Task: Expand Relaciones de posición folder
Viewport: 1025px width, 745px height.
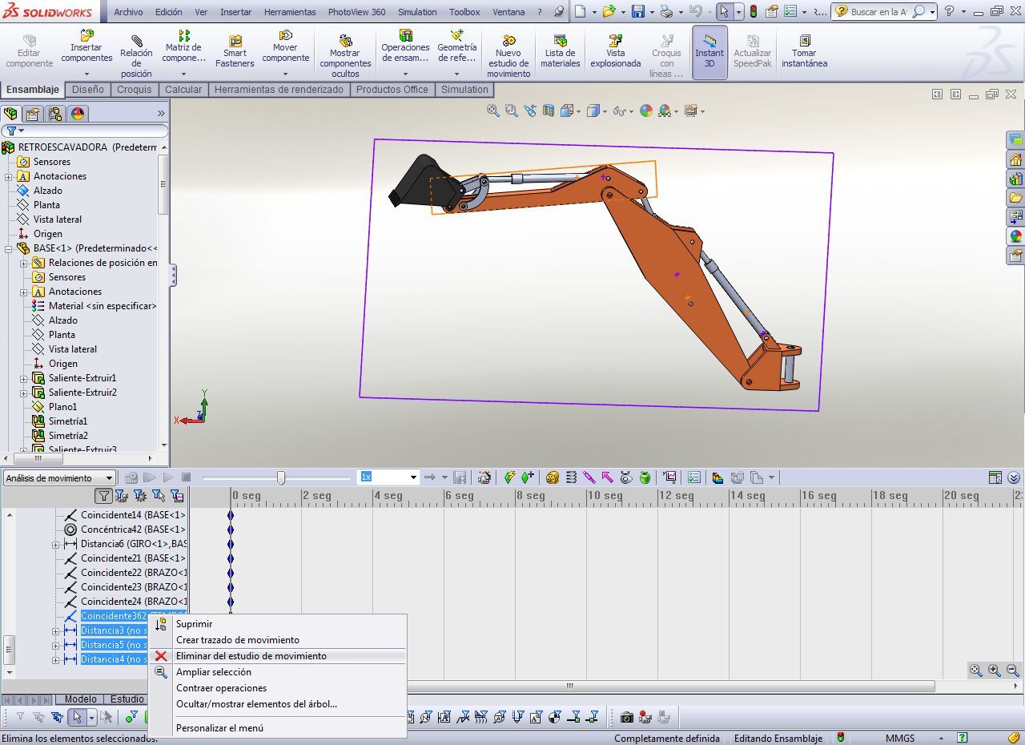Action: pos(24,263)
